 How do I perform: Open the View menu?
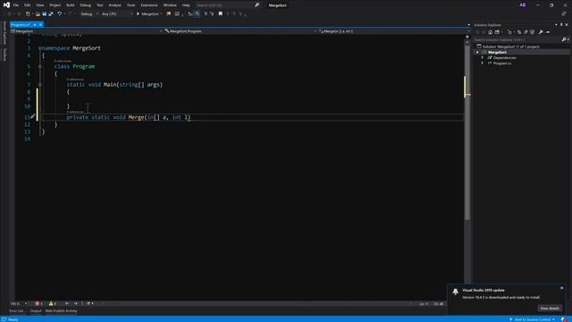coord(39,5)
